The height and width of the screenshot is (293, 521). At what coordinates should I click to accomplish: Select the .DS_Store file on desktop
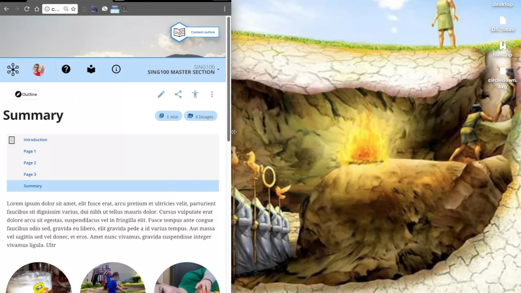(503, 24)
